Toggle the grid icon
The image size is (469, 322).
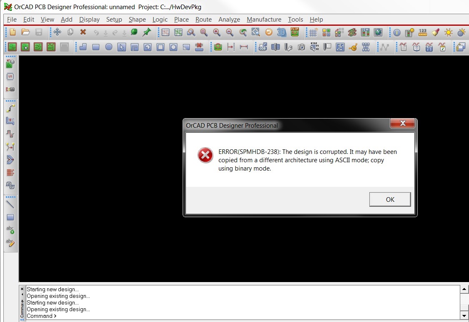click(313, 32)
